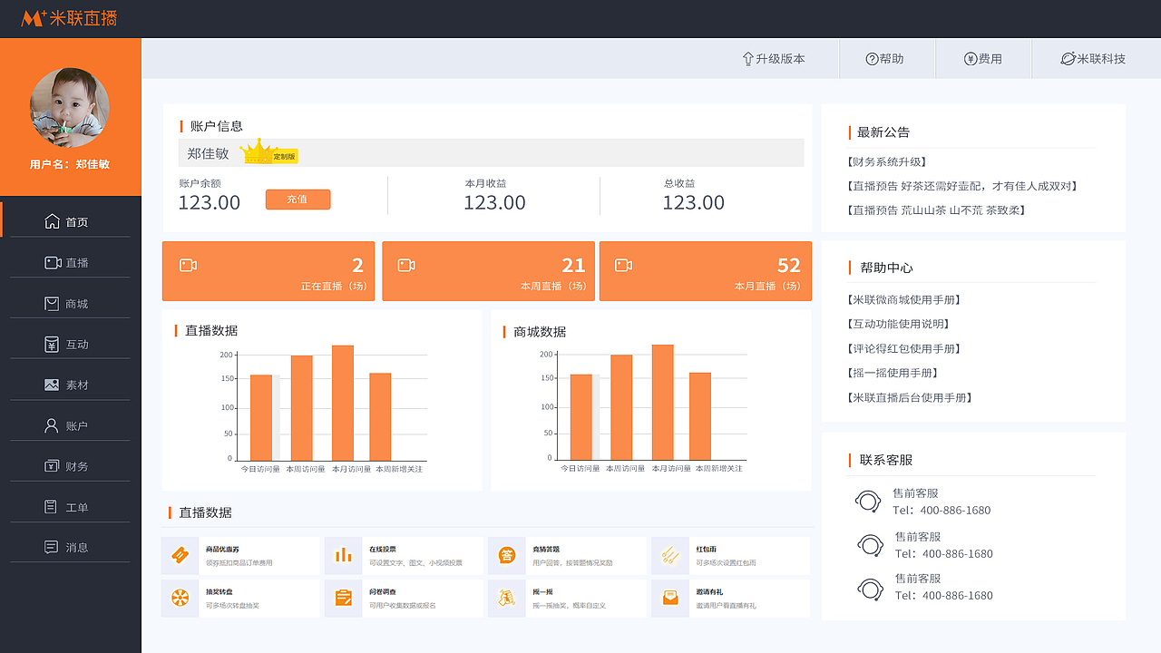Click the crown 定制版 badge

269,152
